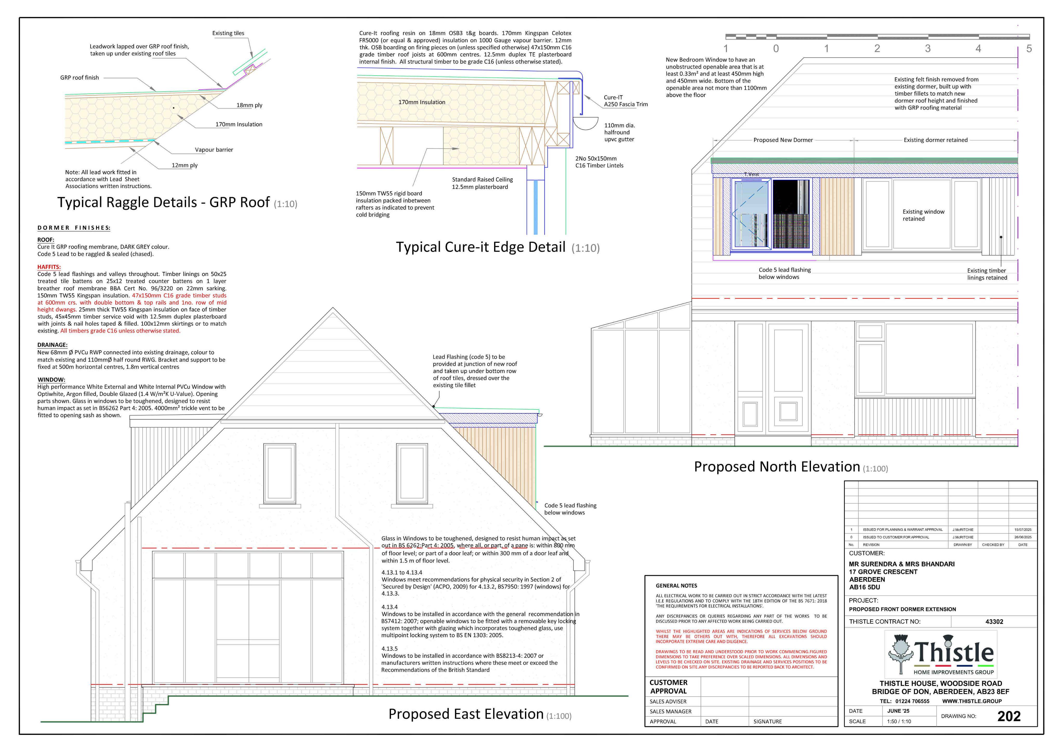Click 'Code 5 lead flashing below windows' on north elevation
The image size is (1064, 752).
[784, 273]
